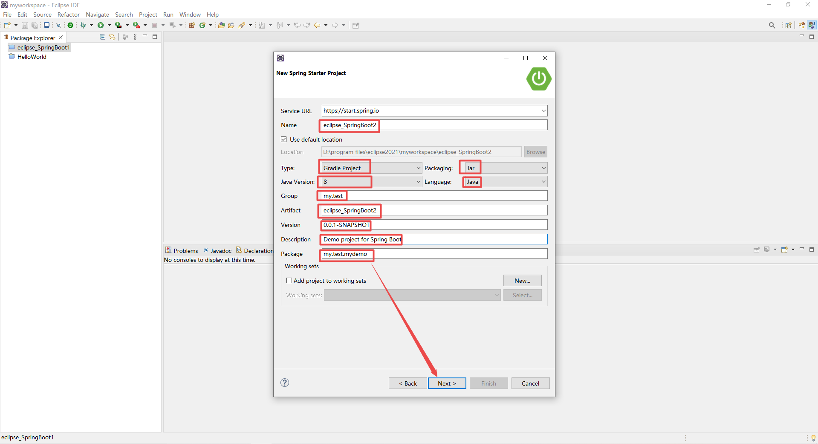
Task: Click in the Group input field
Action: pos(434,196)
